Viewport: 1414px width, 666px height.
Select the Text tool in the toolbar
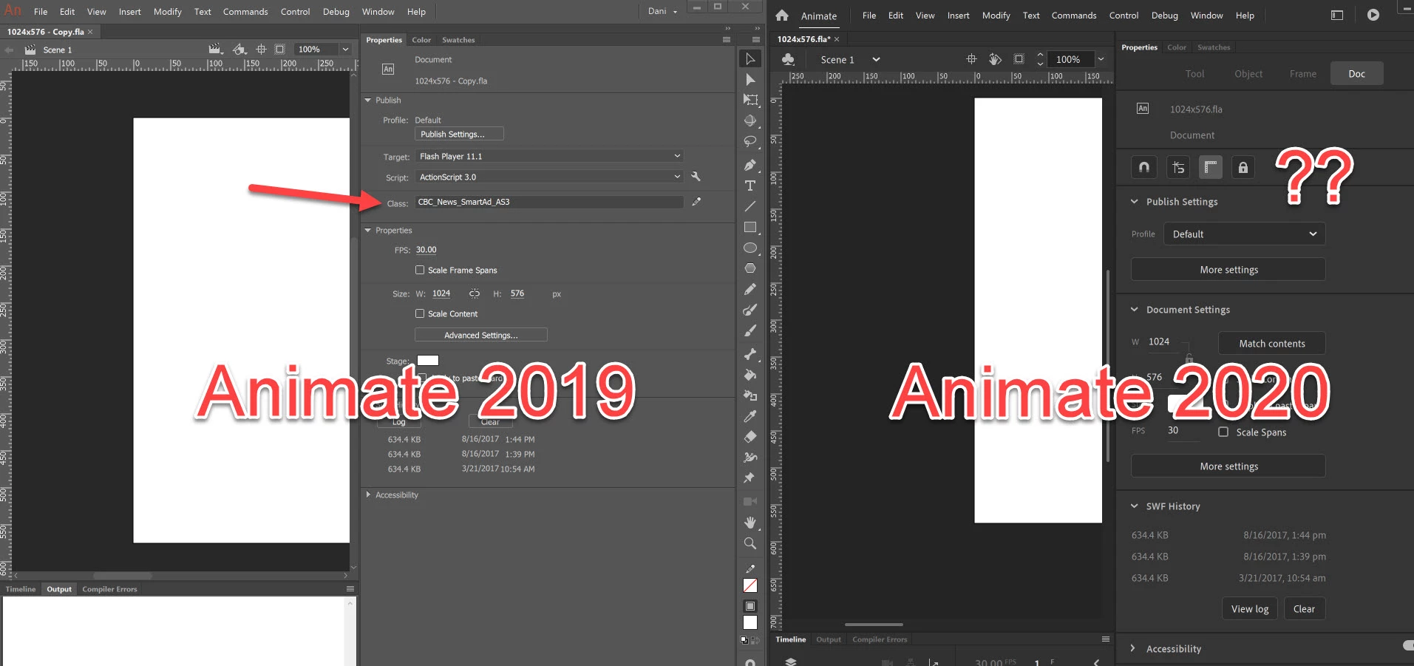750,186
